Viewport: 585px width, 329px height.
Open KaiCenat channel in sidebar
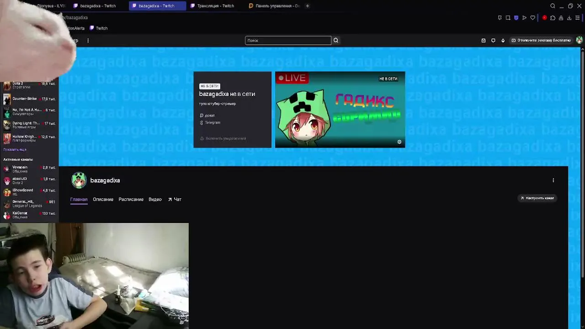point(29,215)
